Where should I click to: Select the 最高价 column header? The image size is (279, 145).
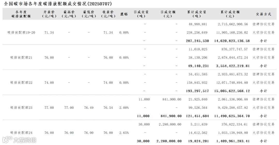coord(69,14)
